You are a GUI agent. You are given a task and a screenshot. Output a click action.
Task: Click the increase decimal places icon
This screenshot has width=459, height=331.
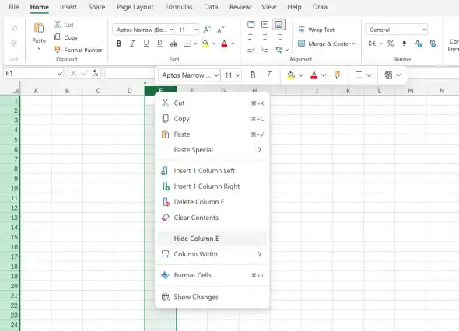tap(419, 44)
